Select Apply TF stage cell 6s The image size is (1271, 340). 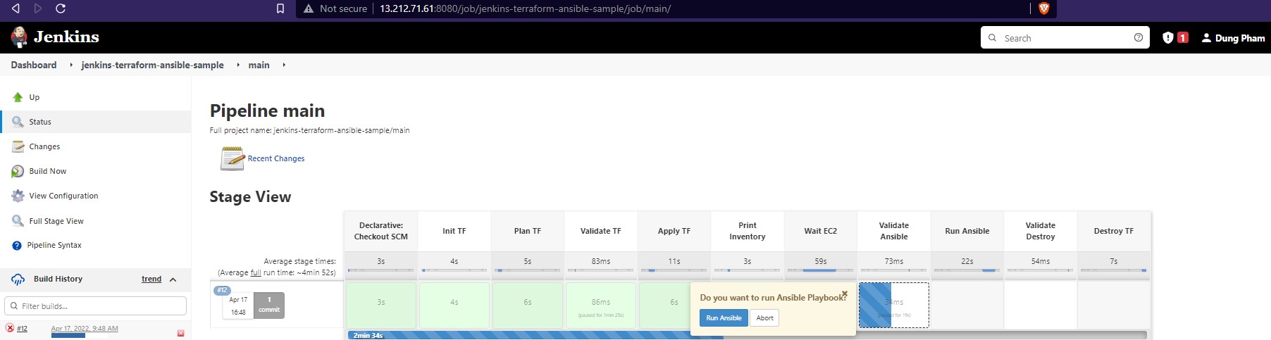[x=664, y=304]
